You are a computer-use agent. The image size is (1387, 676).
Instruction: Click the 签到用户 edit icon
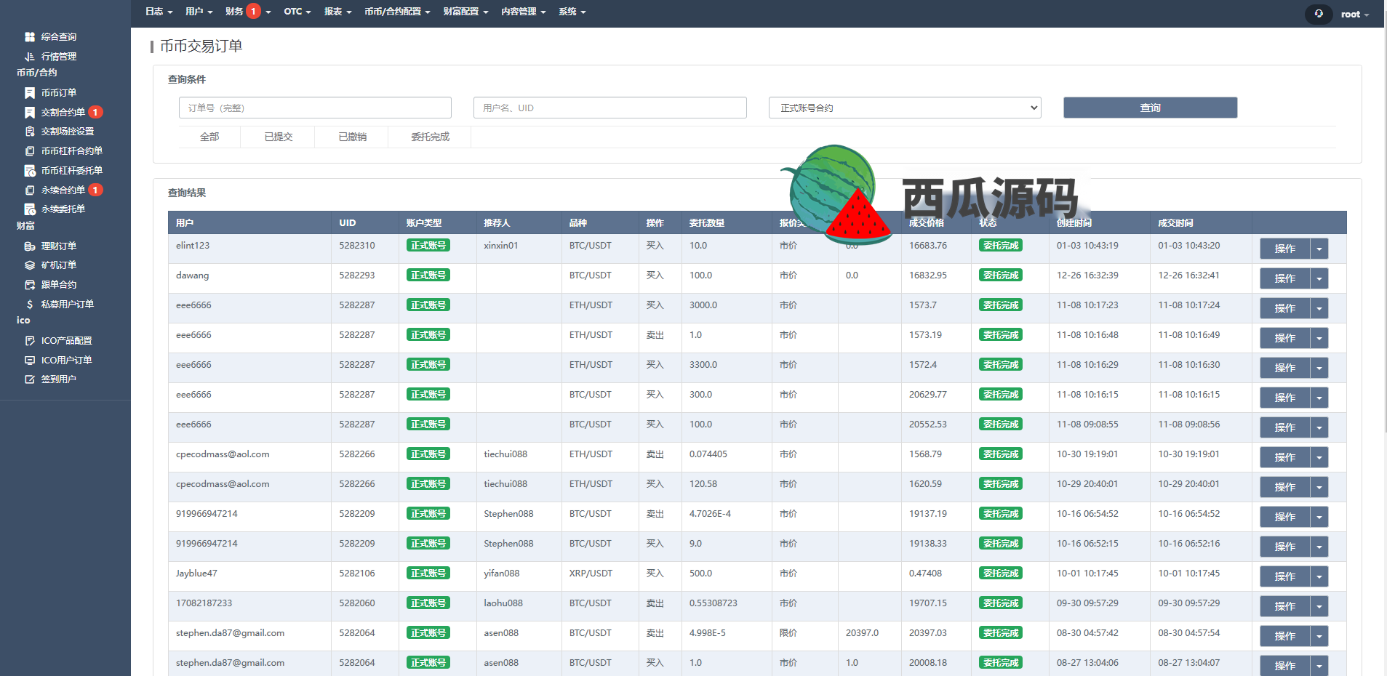pyautogui.click(x=30, y=379)
